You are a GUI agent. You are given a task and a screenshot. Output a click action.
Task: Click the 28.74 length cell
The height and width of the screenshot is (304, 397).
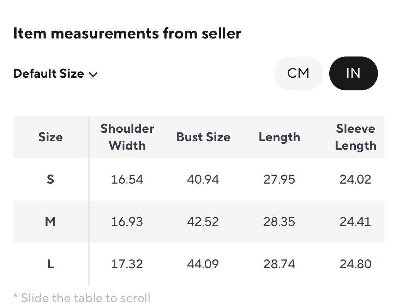click(x=279, y=264)
